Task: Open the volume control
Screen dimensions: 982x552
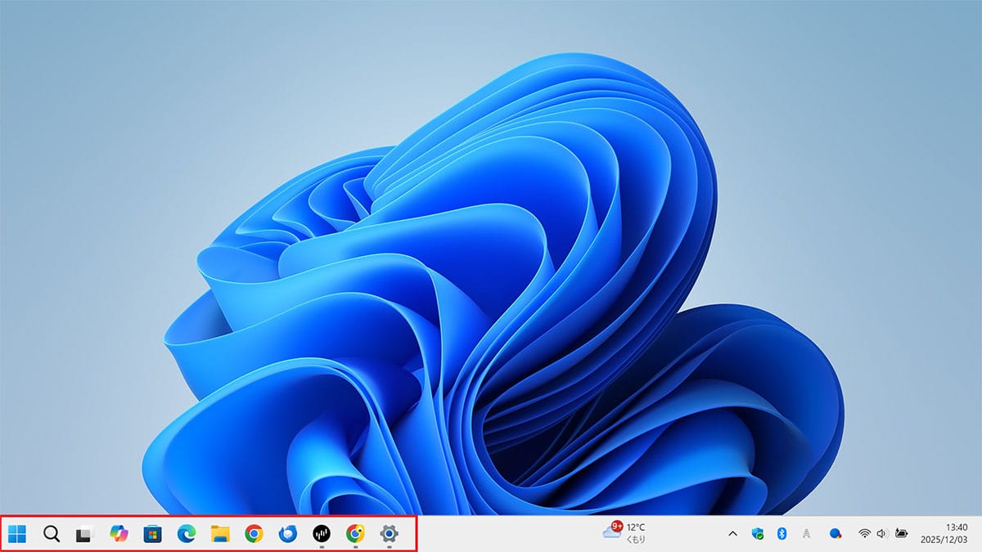Action: pos(881,533)
